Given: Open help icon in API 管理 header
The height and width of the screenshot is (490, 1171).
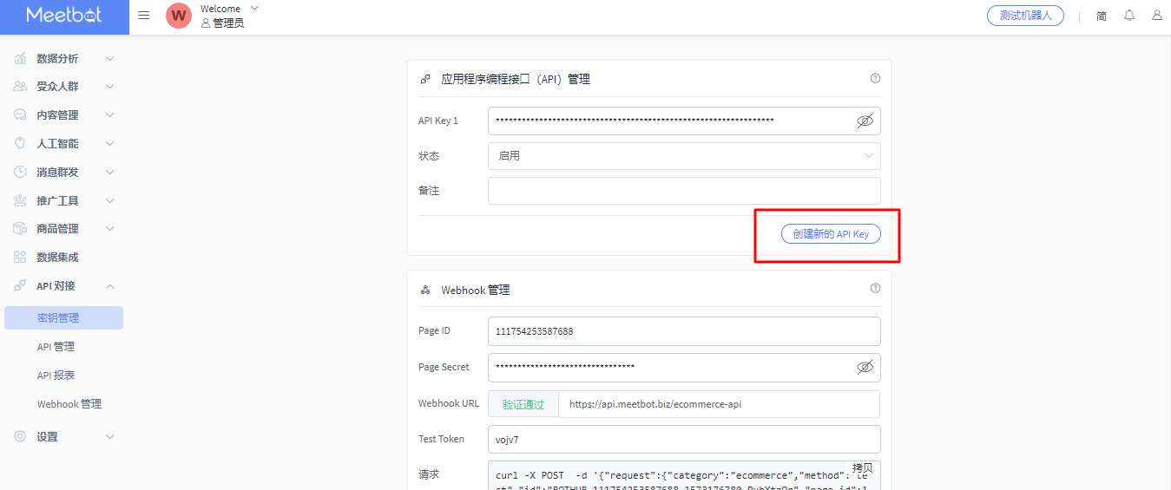Looking at the screenshot, I should point(875,78).
